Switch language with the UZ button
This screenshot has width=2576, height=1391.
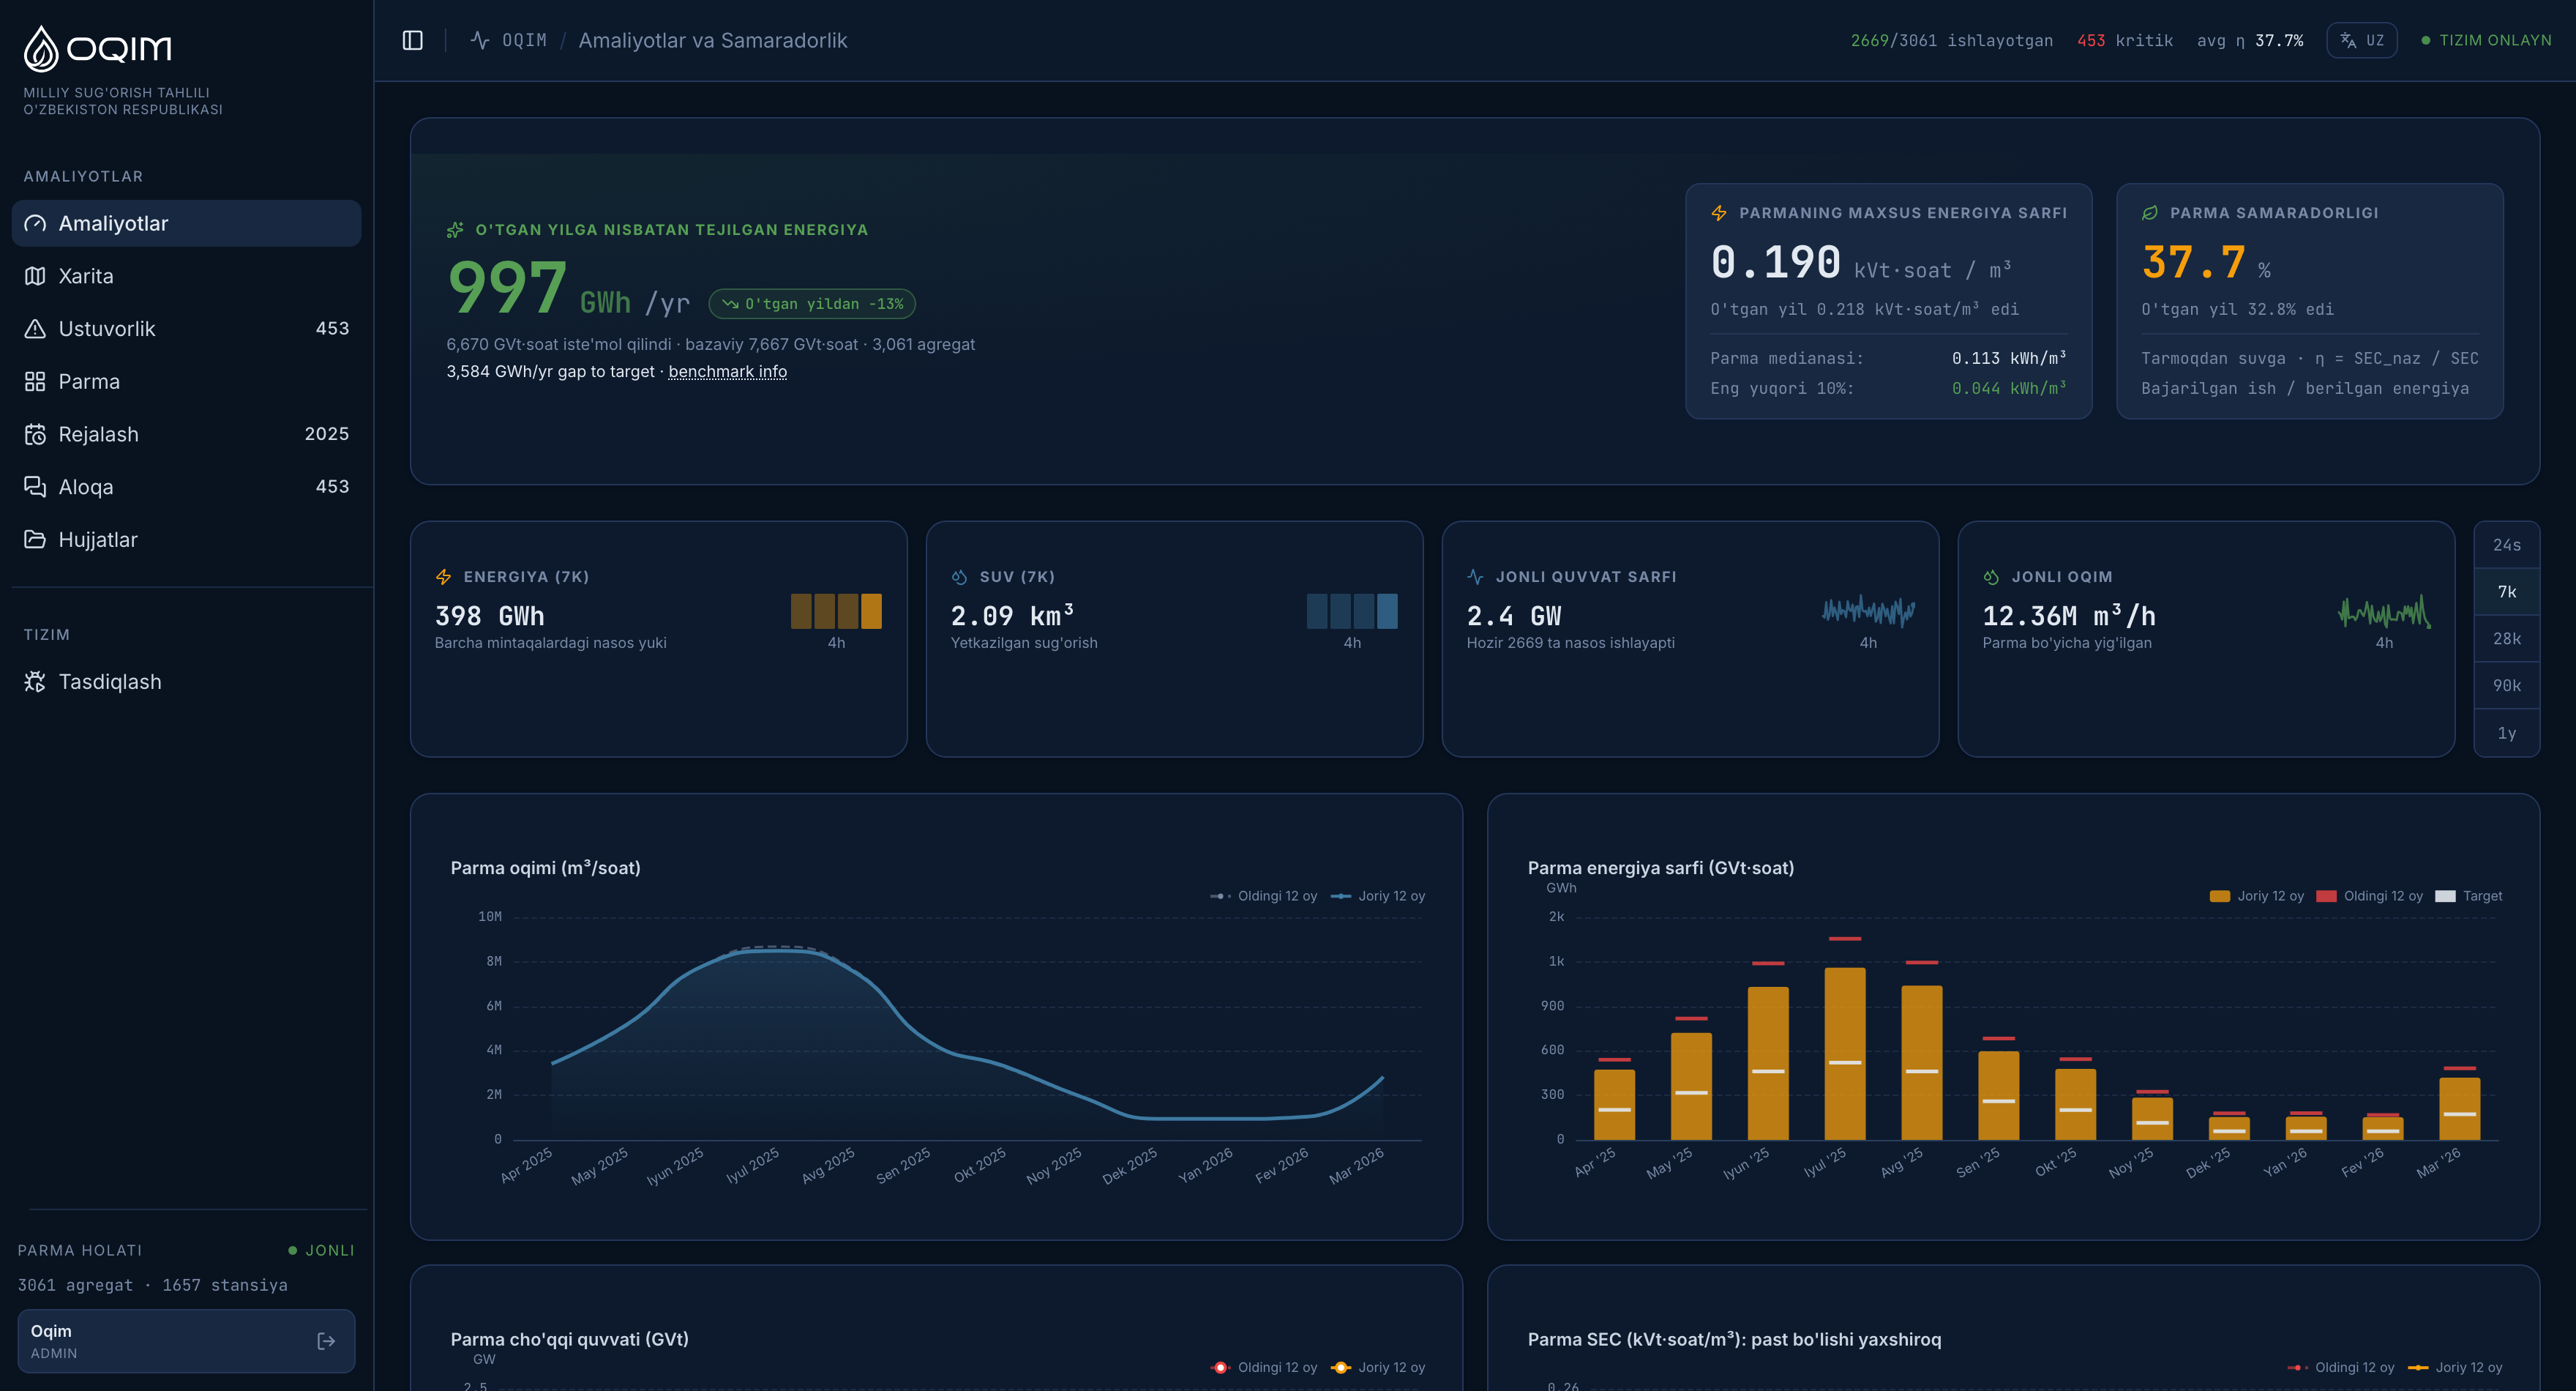(2361, 40)
